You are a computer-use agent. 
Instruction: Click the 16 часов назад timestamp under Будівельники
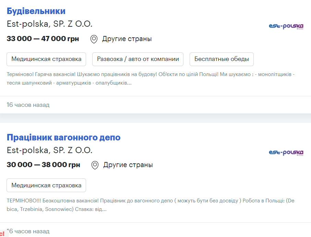pyautogui.click(x=28, y=105)
